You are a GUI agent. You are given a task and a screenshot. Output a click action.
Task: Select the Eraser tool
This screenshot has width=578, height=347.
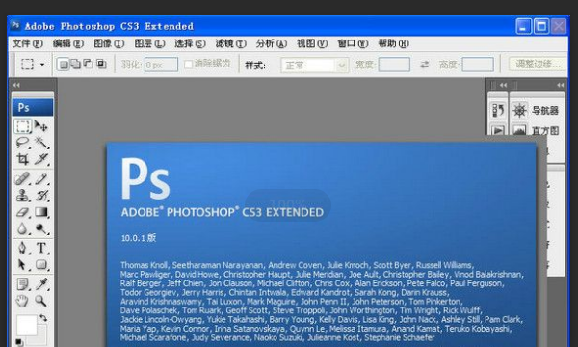click(22, 212)
